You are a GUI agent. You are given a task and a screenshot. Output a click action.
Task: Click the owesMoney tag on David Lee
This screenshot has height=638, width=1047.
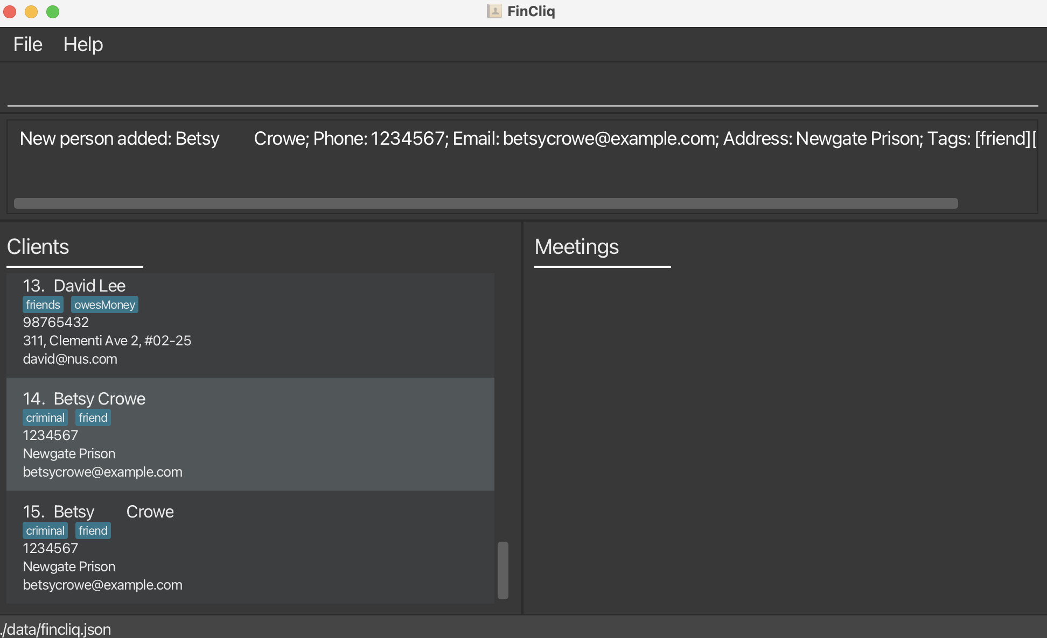tap(104, 304)
